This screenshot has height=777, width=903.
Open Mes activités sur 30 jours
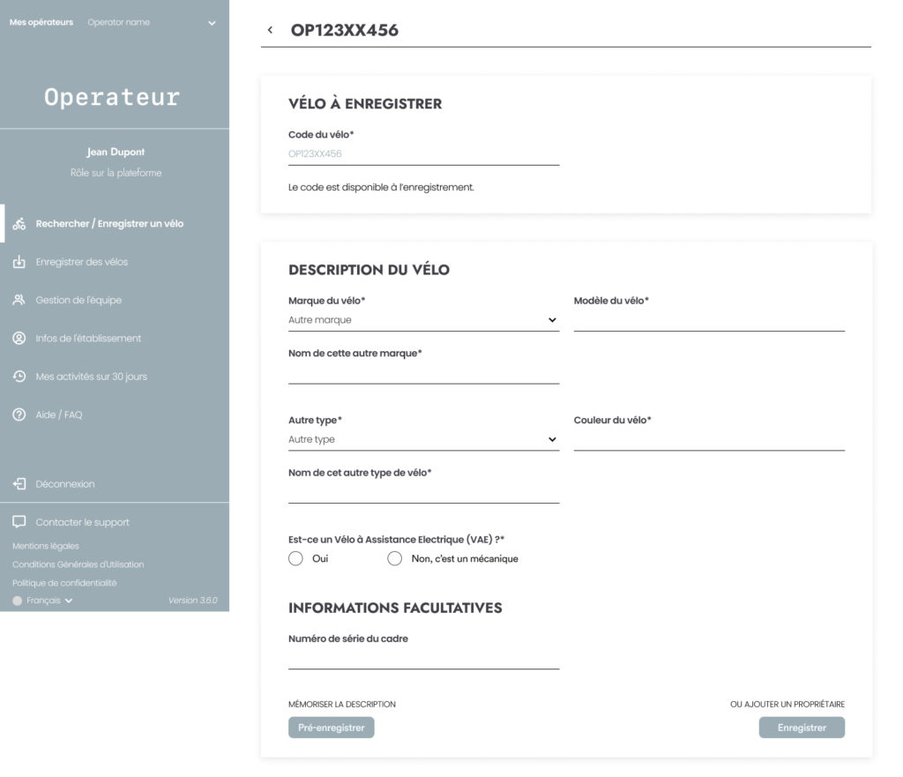[x=91, y=377]
